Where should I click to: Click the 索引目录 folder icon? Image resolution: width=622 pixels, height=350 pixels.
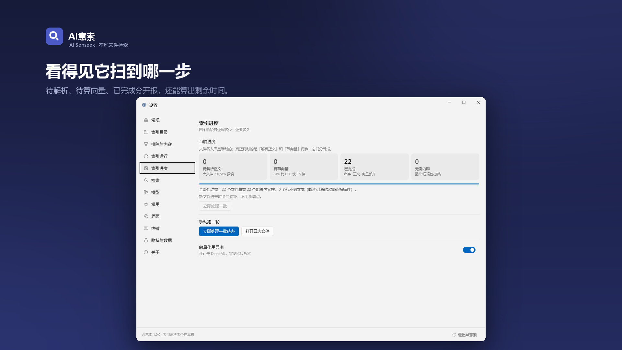[x=146, y=132]
